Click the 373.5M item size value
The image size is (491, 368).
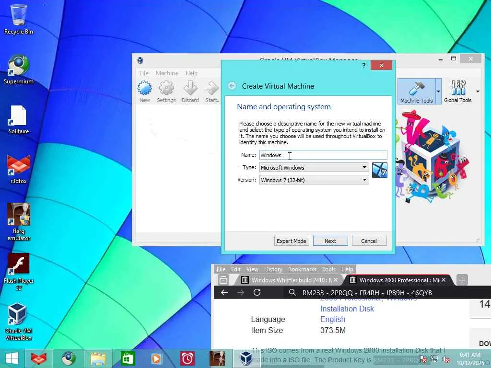click(x=333, y=330)
